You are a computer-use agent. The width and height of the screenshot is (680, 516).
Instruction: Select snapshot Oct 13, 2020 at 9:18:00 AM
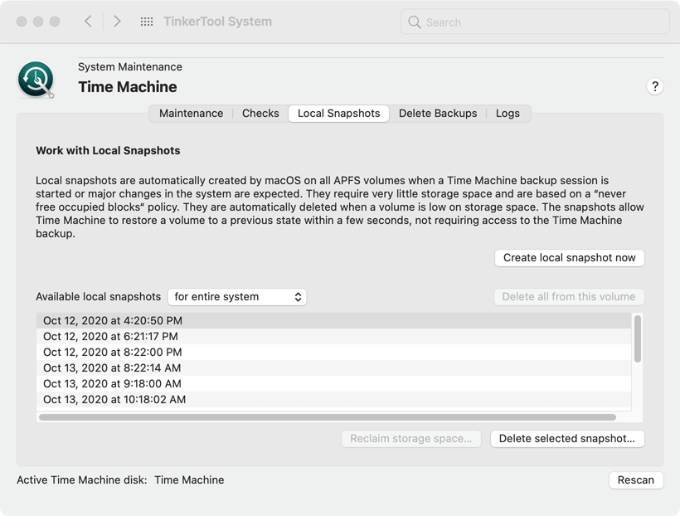click(x=112, y=384)
